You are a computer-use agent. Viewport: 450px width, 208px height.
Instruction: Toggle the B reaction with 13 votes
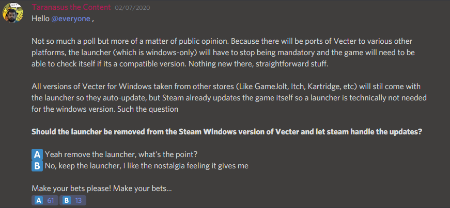[73, 201]
